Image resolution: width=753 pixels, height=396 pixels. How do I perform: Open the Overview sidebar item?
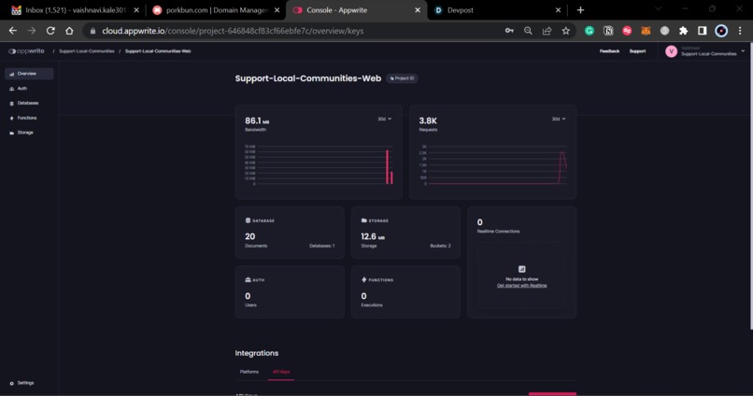tap(29, 74)
